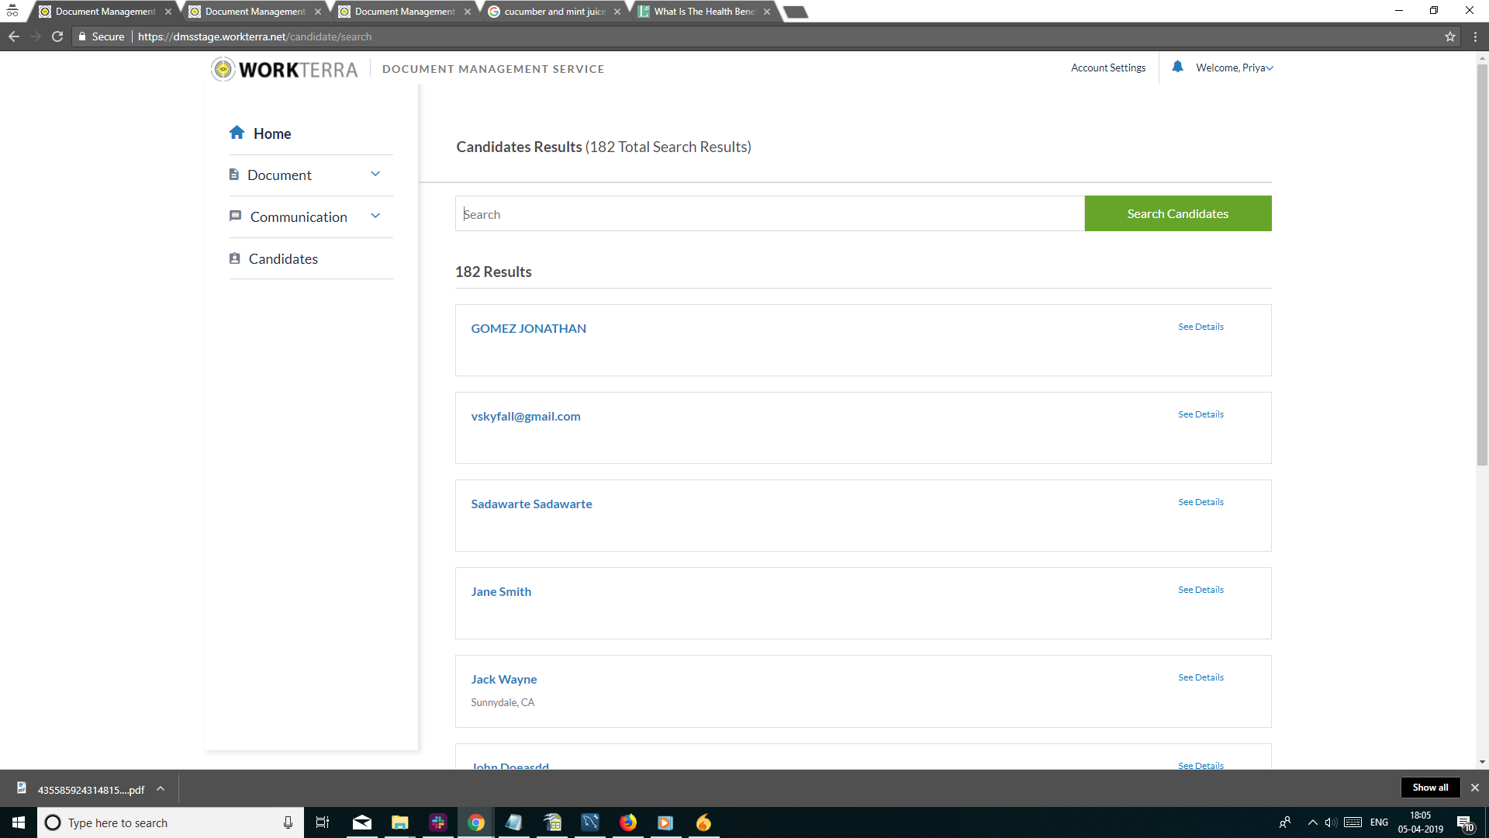1489x838 pixels.
Task: Click the Communication chat icon in sidebar
Action: (x=235, y=216)
